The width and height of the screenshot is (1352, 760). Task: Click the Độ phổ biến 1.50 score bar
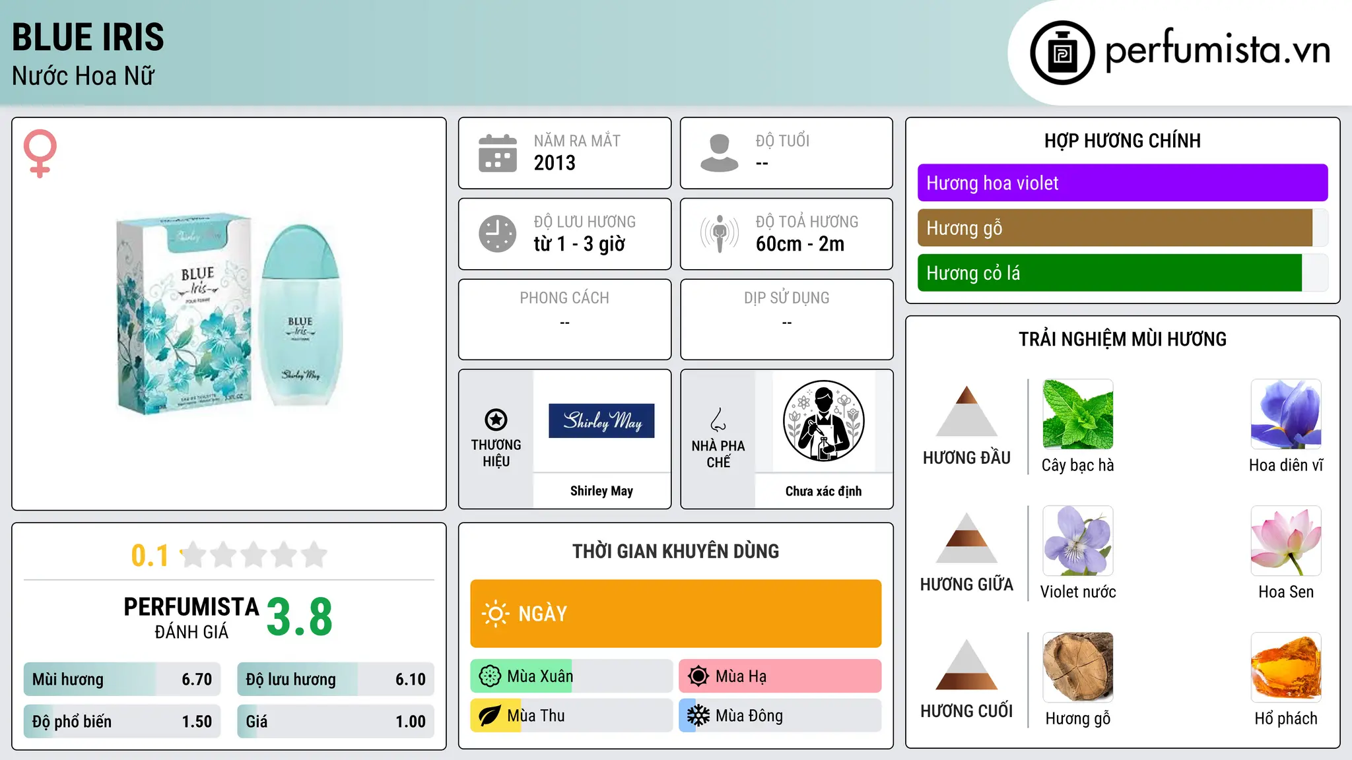[122, 722]
